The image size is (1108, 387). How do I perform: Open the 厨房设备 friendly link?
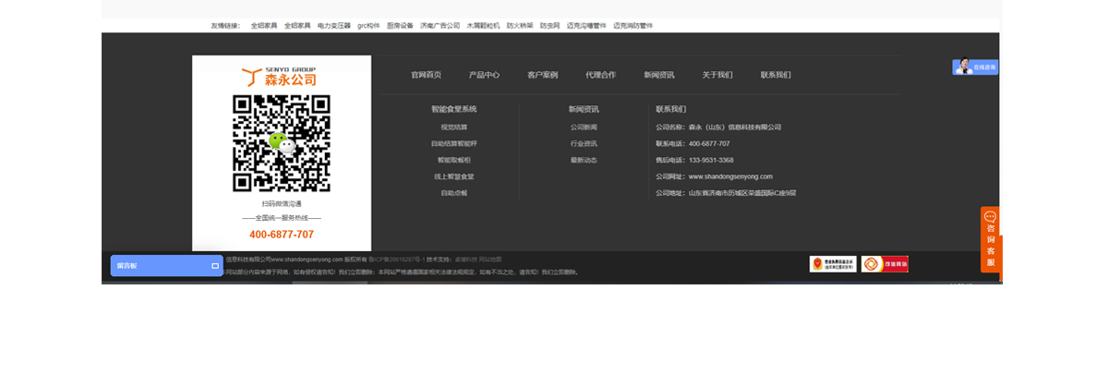400,26
